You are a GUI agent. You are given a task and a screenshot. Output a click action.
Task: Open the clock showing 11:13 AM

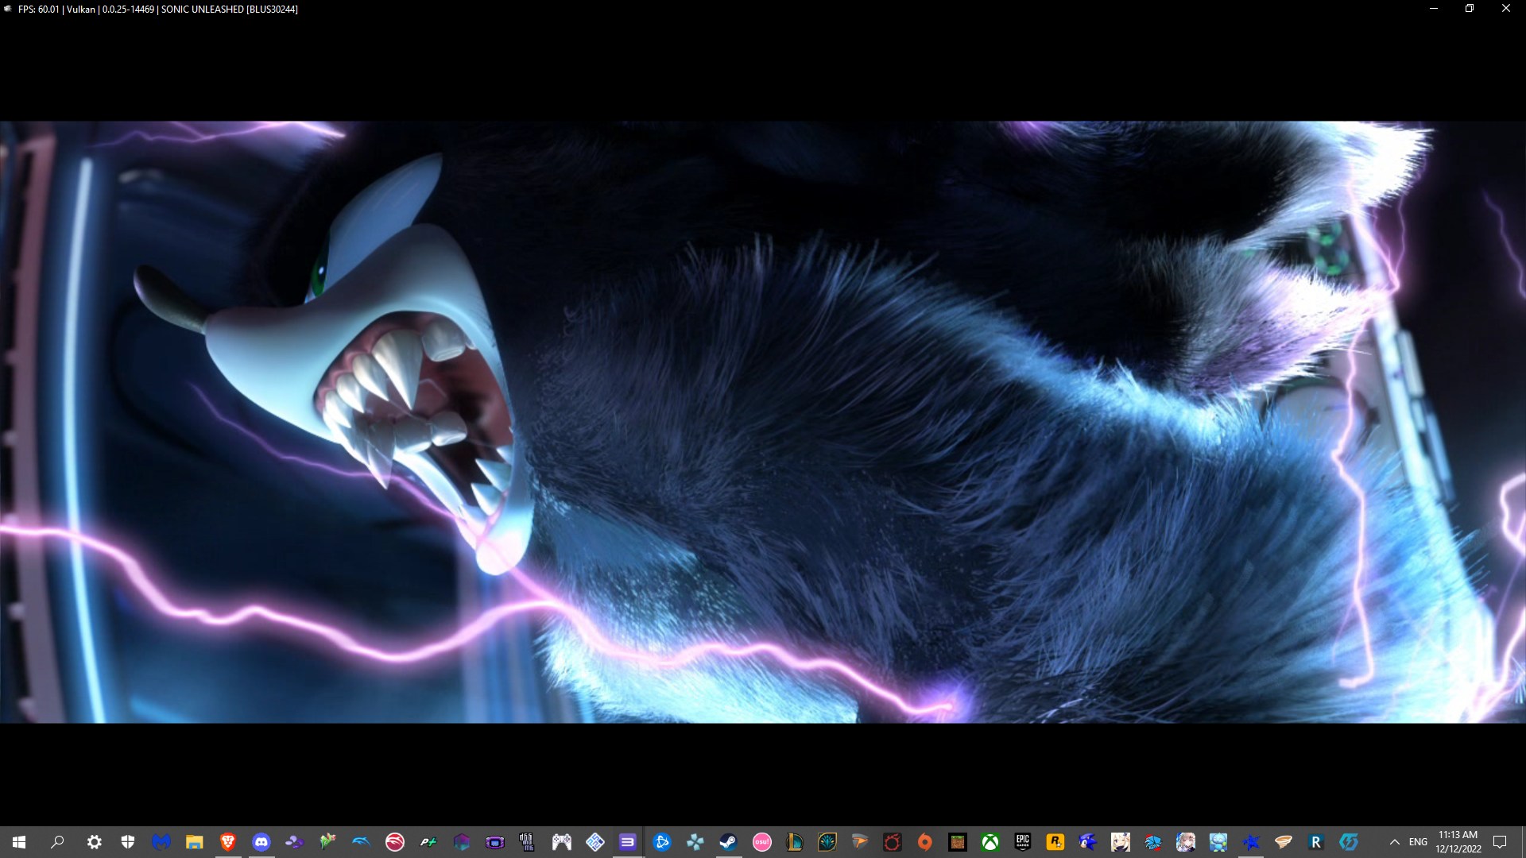(x=1458, y=842)
